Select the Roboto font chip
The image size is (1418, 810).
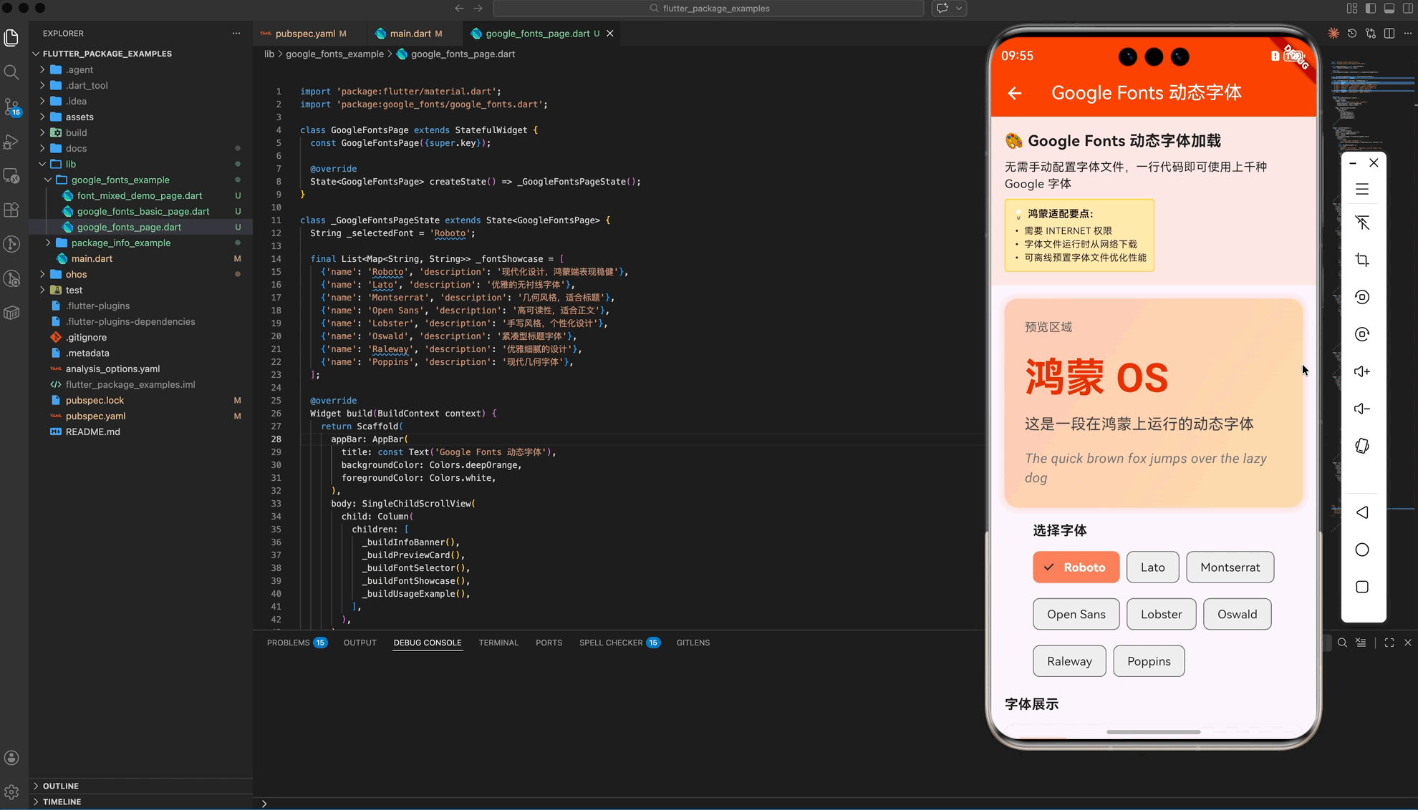coord(1076,567)
